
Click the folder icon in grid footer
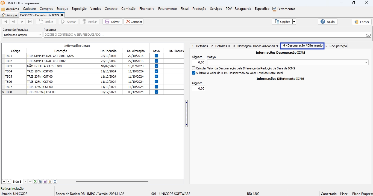point(50,182)
